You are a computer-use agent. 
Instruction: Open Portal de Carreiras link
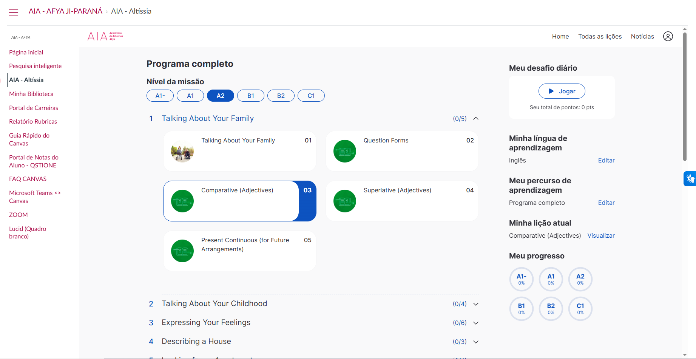pos(34,108)
